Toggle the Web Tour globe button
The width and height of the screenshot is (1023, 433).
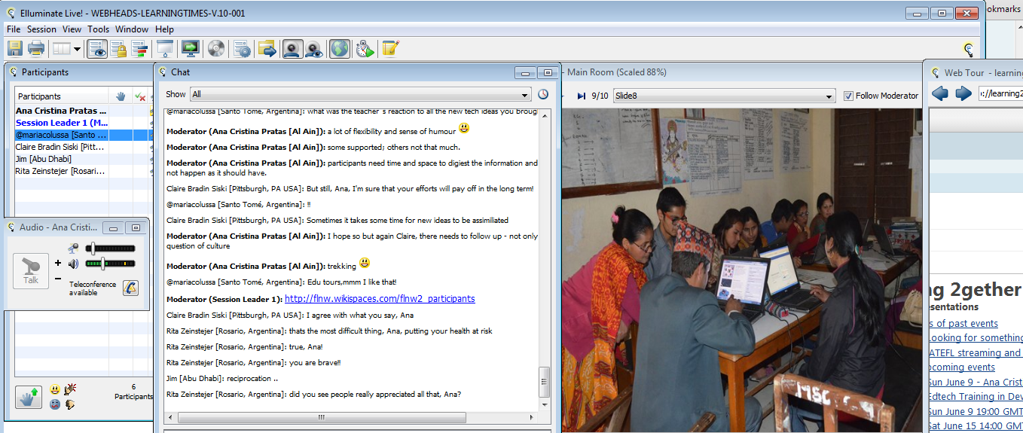pyautogui.click(x=340, y=49)
